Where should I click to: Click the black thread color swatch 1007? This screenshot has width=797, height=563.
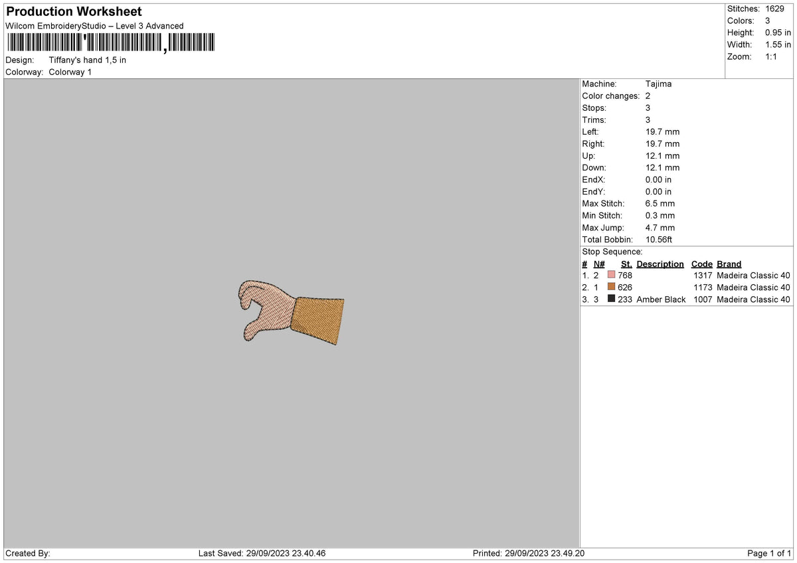coord(611,299)
